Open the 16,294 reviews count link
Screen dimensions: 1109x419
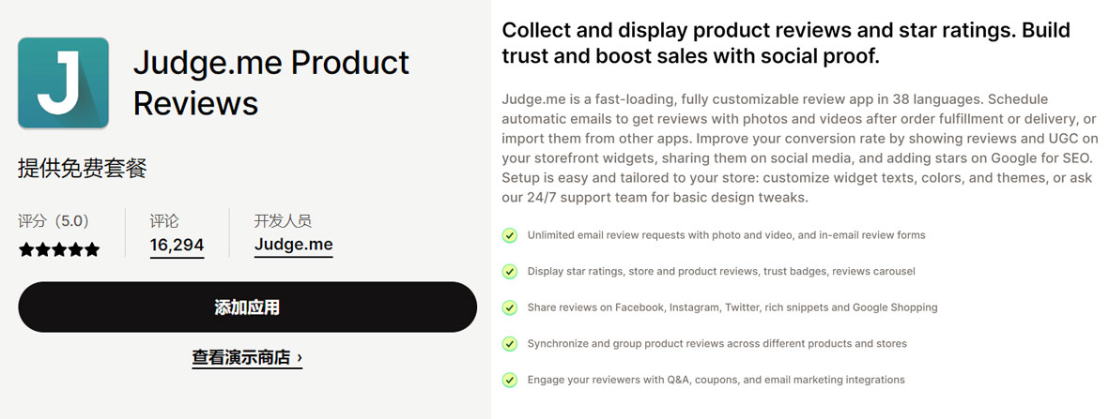(177, 246)
